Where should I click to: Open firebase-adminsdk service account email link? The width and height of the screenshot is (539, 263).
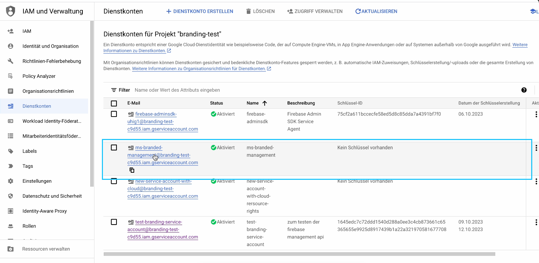[163, 122]
